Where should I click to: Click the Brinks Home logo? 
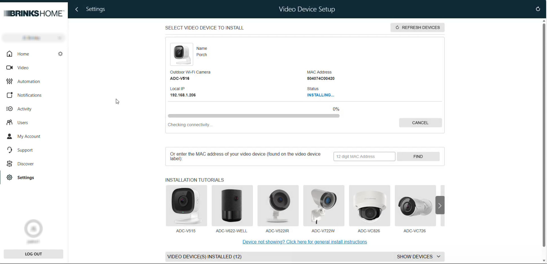pyautogui.click(x=34, y=13)
